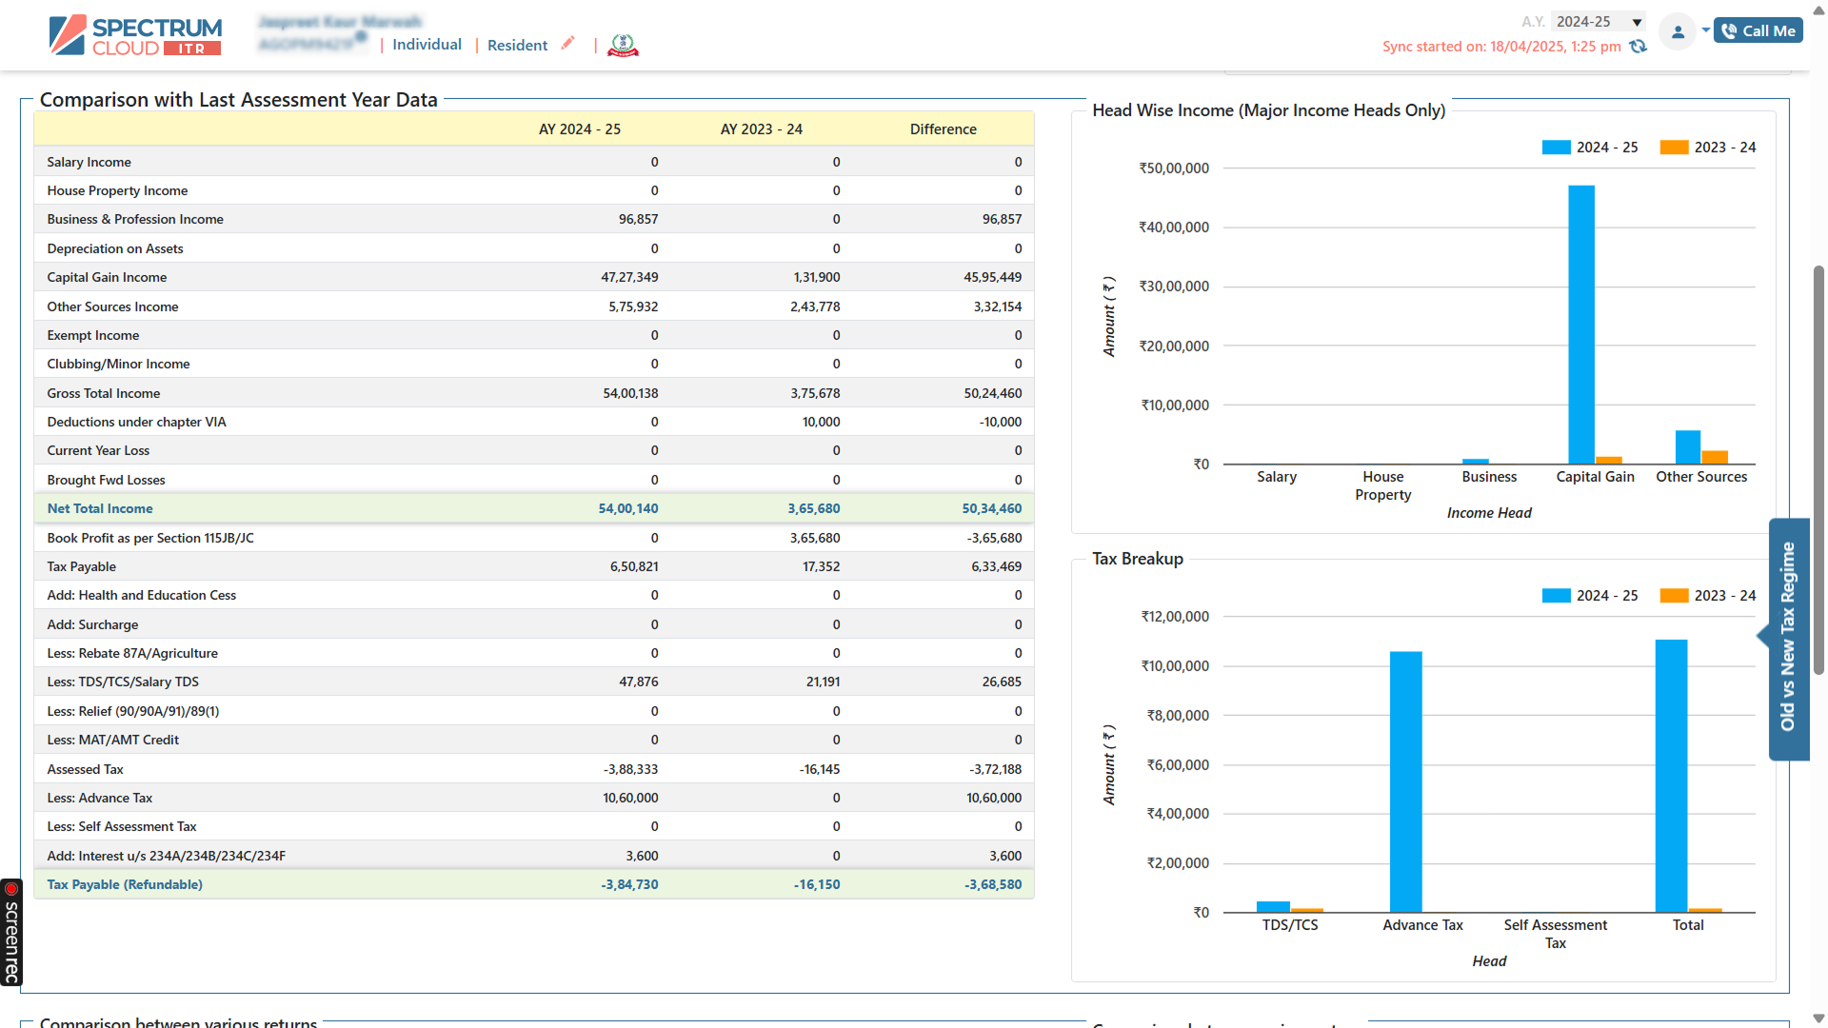Expand the profile menu arrow
The image size is (1828, 1028).
point(1705,30)
